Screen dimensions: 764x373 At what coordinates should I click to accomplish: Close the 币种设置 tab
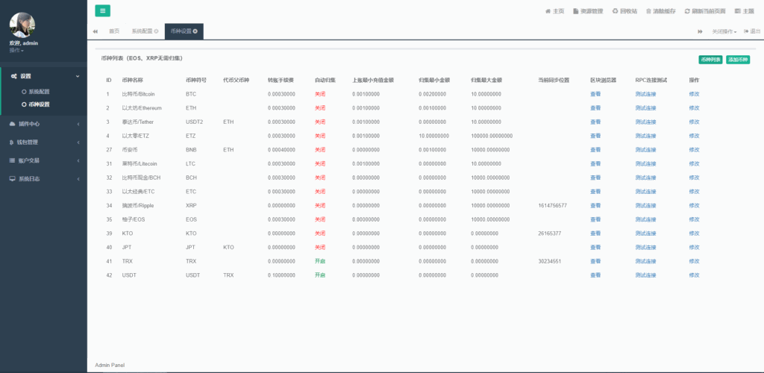(195, 31)
